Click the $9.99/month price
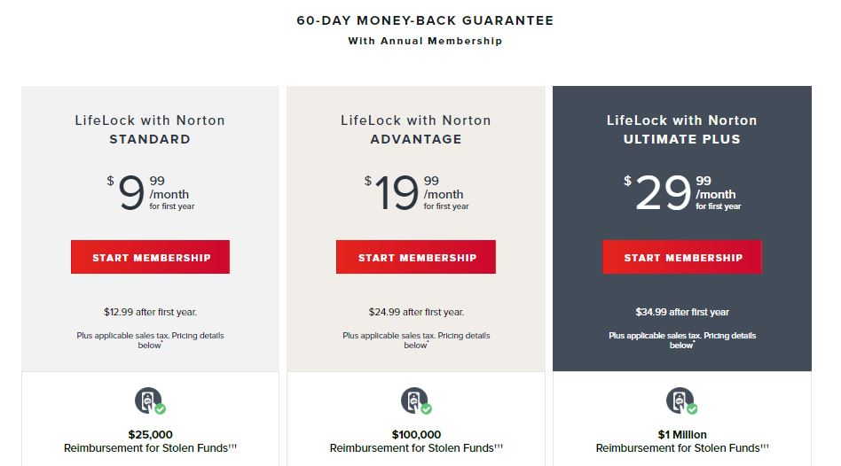Screen dimensions: 841x466 point(151,192)
